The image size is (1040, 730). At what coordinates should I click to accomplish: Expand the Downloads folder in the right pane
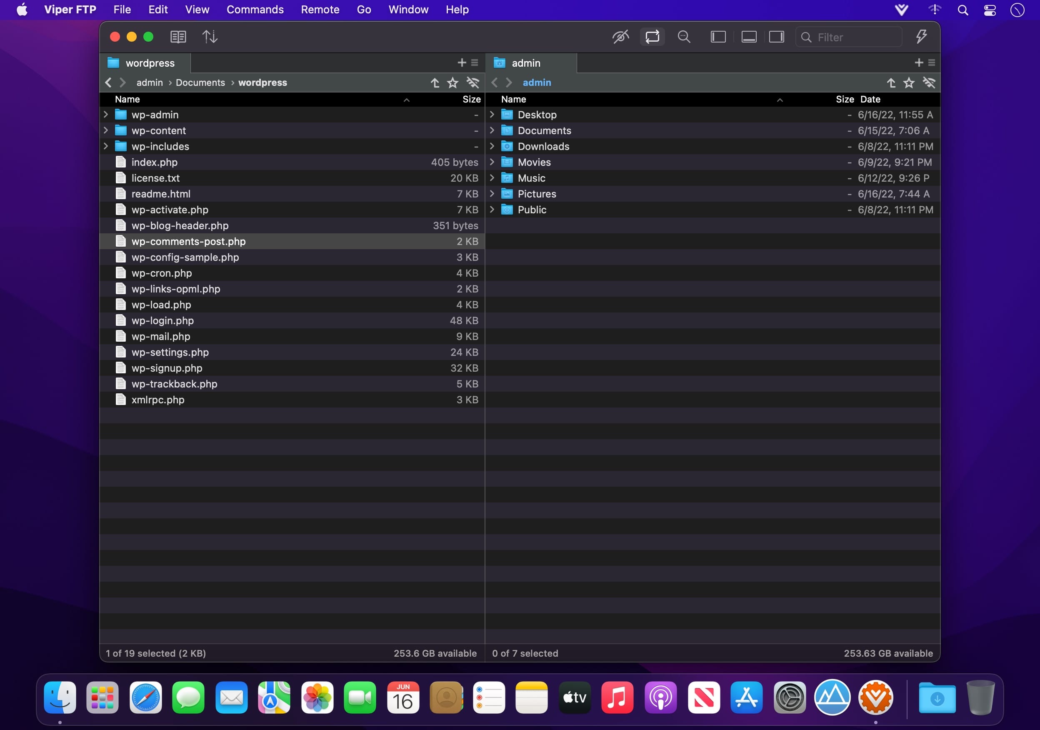click(492, 146)
